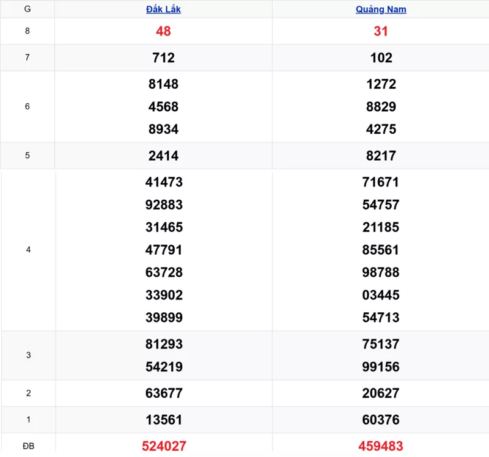Select the number 41473 in prize 4

point(164,182)
